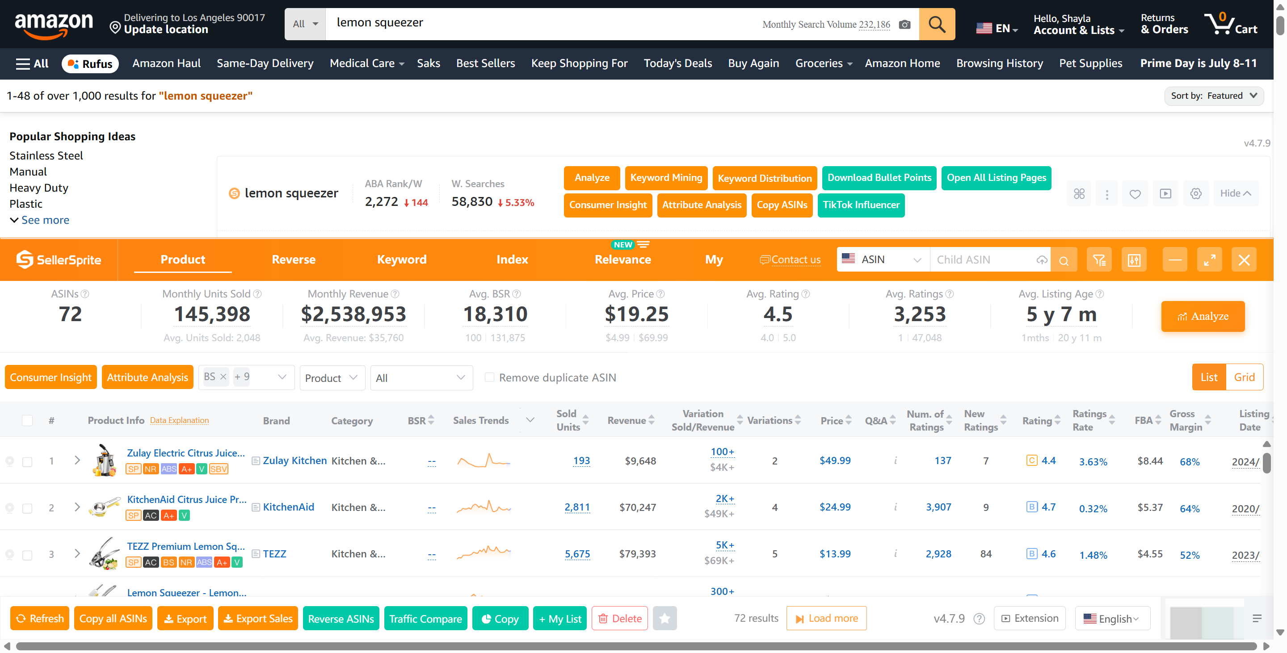
Task: Minimize the SellerSprite panel with dash icon
Action: pyautogui.click(x=1174, y=260)
